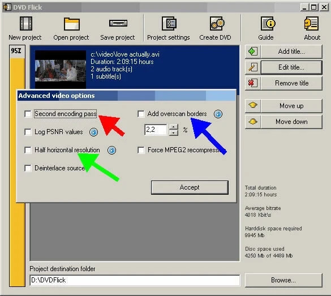Click the Total duration 2:09:15 hours text
331x296 pixels.
pos(261,191)
